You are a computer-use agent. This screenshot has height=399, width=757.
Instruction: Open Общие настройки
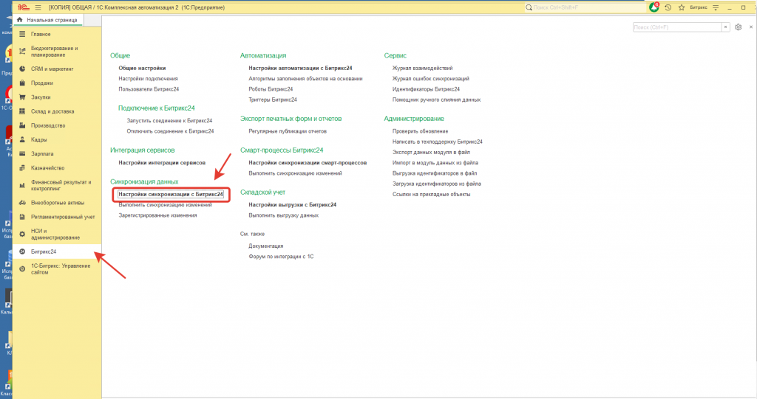click(x=142, y=68)
